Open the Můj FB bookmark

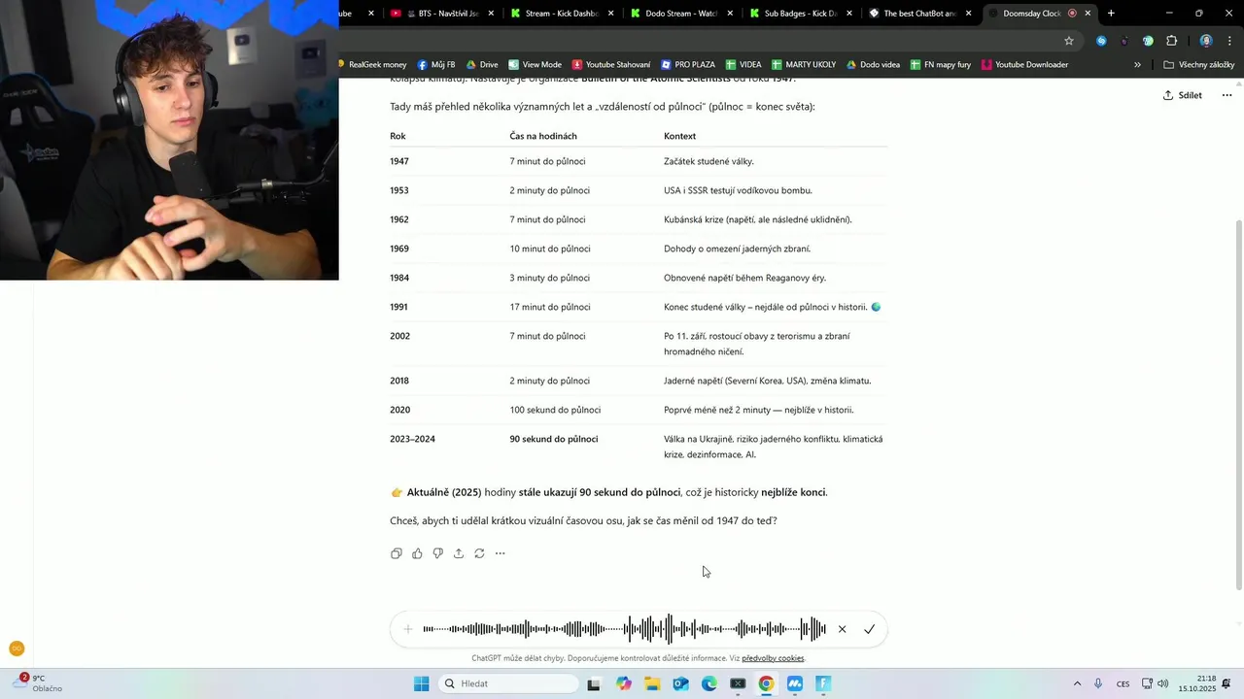[x=436, y=65]
